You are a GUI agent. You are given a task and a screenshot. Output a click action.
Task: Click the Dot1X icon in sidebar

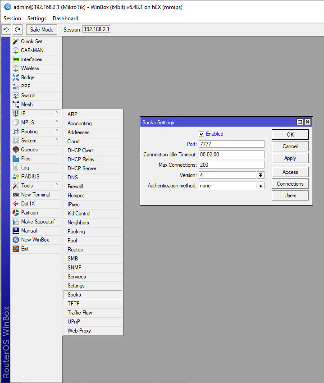point(16,204)
